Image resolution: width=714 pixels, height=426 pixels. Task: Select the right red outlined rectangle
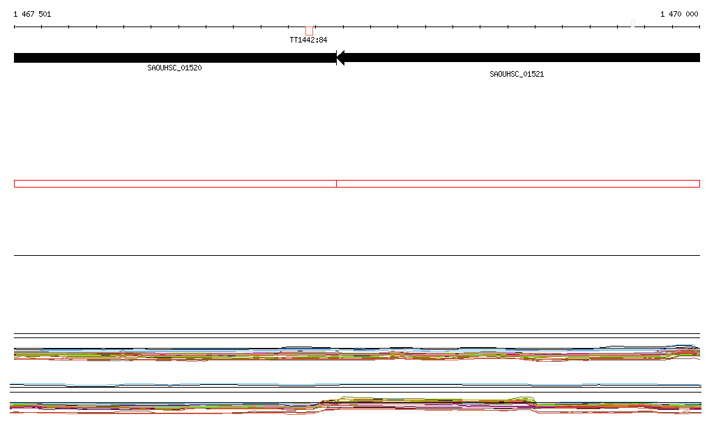(x=517, y=183)
